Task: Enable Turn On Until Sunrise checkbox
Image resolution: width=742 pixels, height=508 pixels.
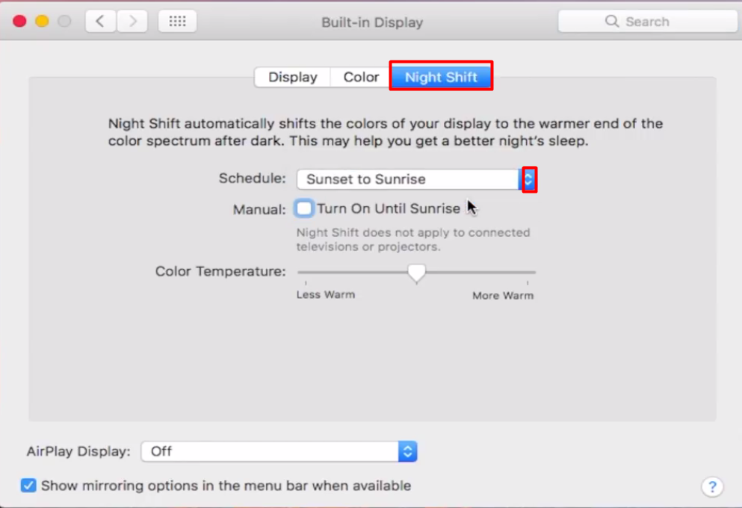Action: (304, 208)
